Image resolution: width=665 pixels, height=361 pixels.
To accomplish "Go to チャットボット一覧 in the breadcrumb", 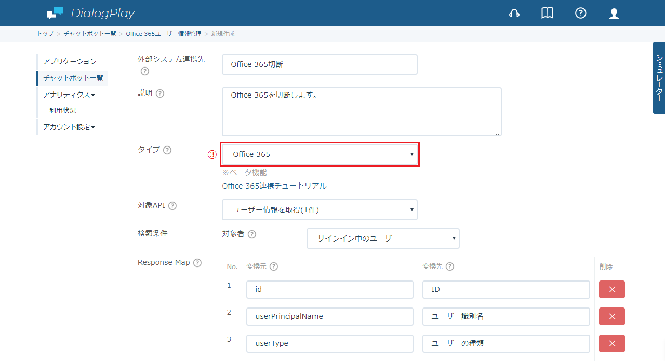I will 90,34.
